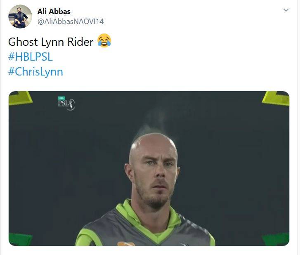
Task: Open the tweet options chevron menu
Action: click(286, 10)
